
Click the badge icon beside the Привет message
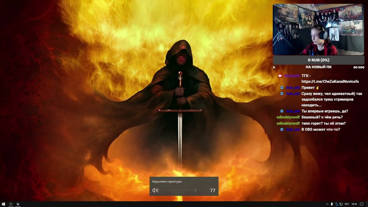(x=282, y=88)
